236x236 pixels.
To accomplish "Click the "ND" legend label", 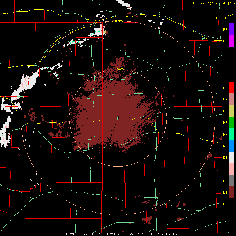I will pyautogui.click(x=225, y=204).
